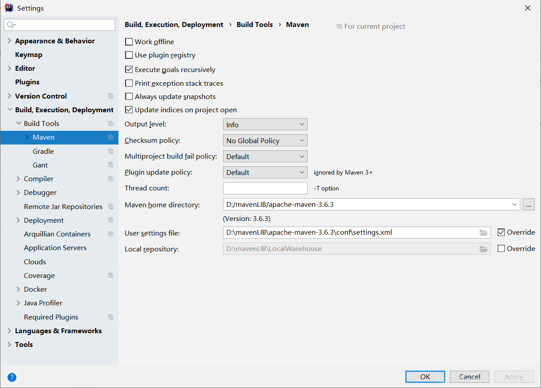Click OK button
The image size is (541, 388).
(x=425, y=377)
